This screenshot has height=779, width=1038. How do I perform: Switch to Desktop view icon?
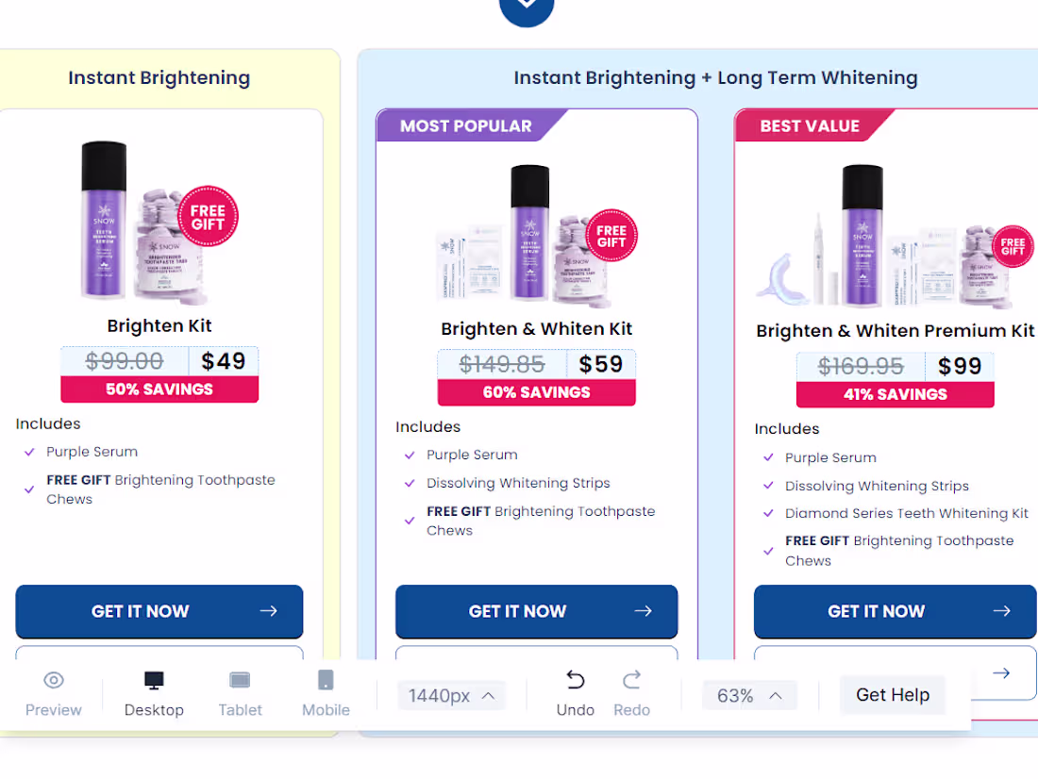[154, 680]
